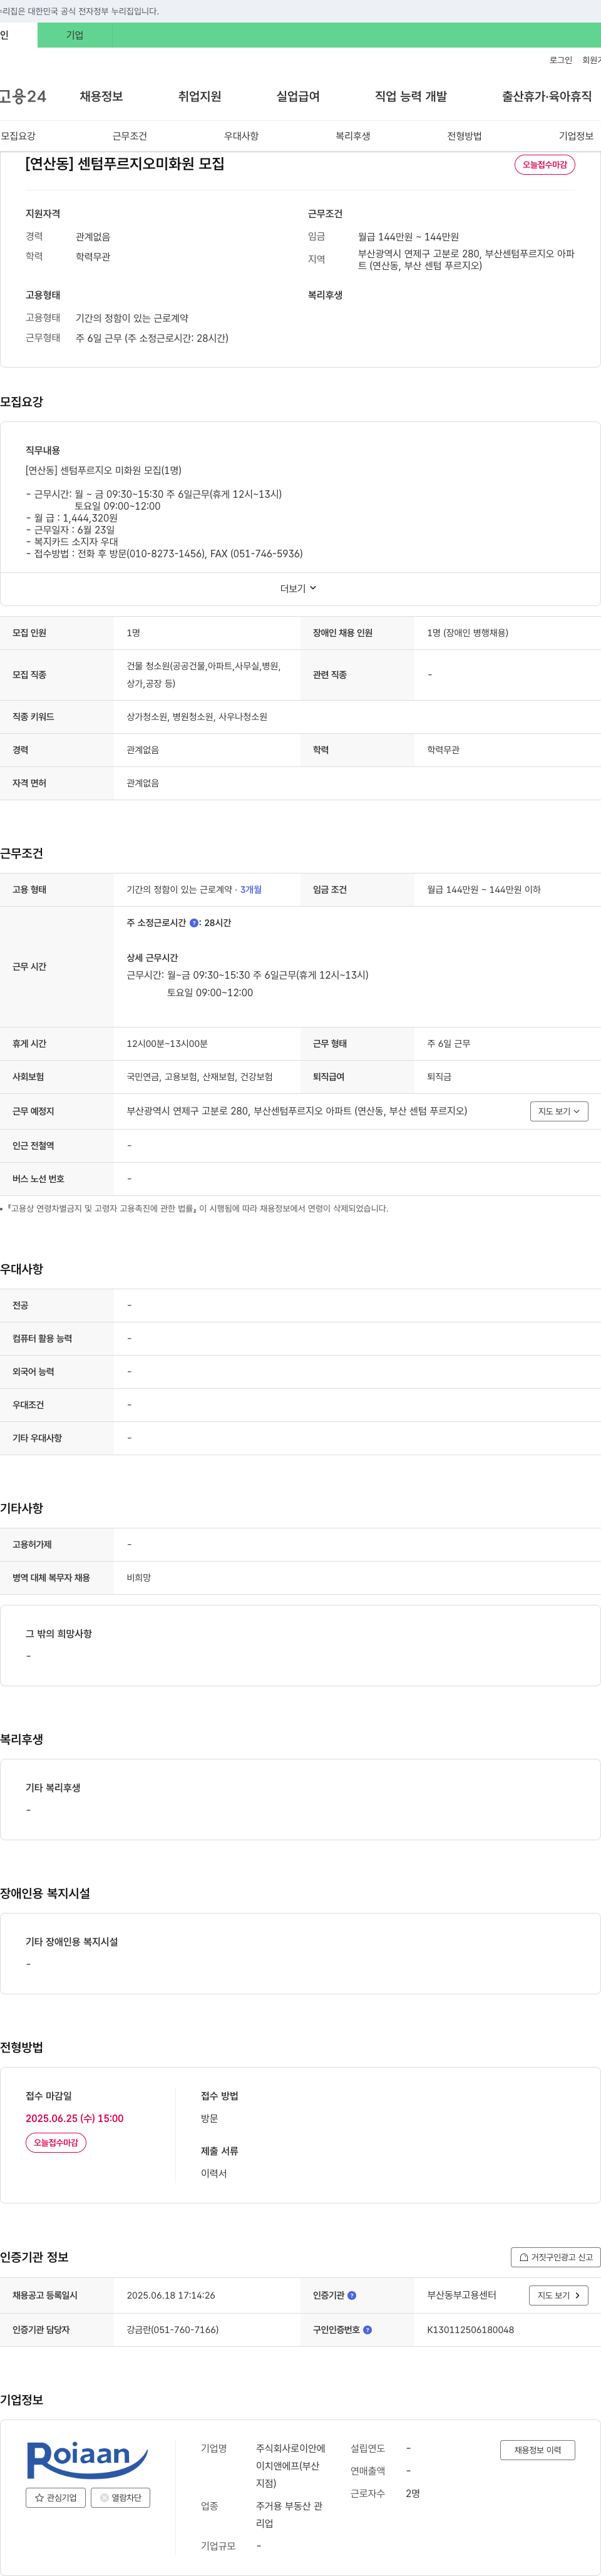Open the 실업급여 main menu
This screenshot has width=601, height=2576.
click(298, 96)
